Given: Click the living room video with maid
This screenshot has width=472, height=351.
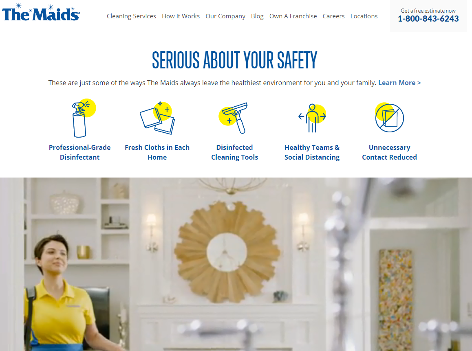Looking at the screenshot, I should [236, 264].
